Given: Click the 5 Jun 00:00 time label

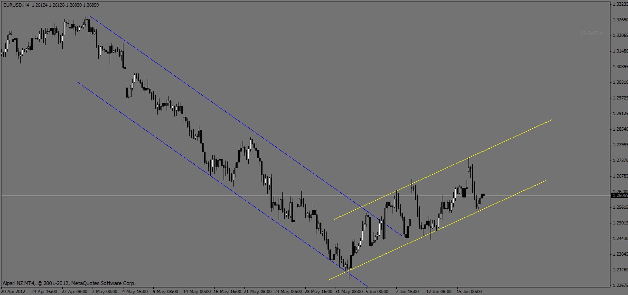Looking at the screenshot, I should [377, 291].
